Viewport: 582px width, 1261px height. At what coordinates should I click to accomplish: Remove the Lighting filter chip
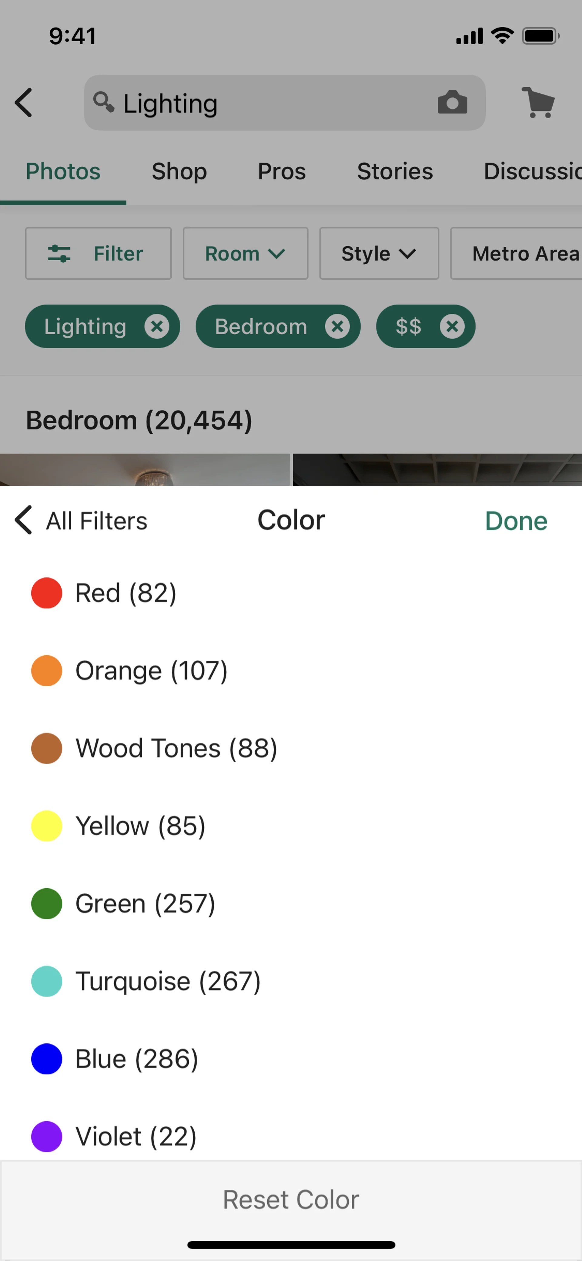click(x=156, y=326)
